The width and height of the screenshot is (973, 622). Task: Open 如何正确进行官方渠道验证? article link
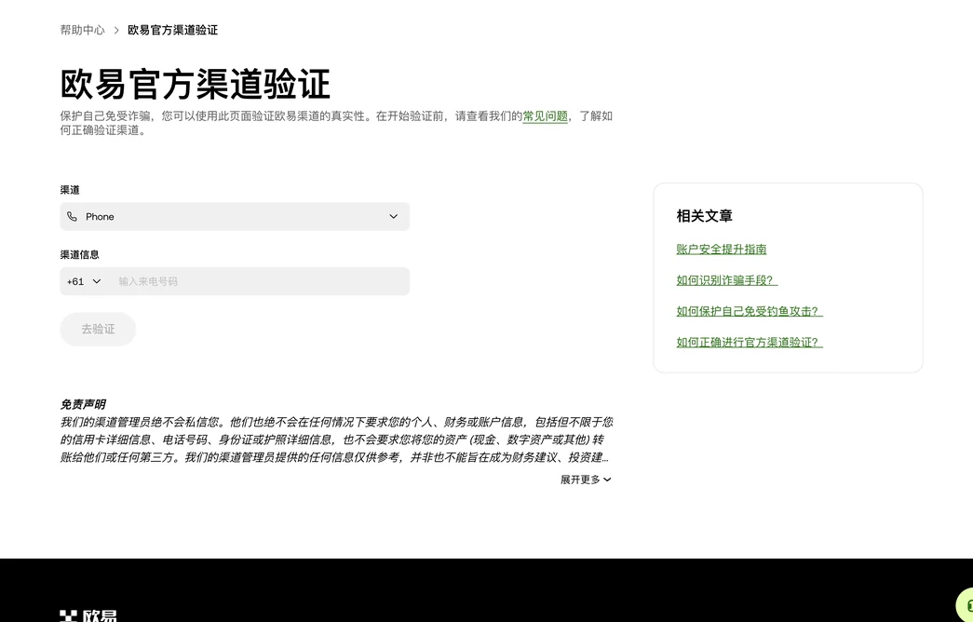750,342
